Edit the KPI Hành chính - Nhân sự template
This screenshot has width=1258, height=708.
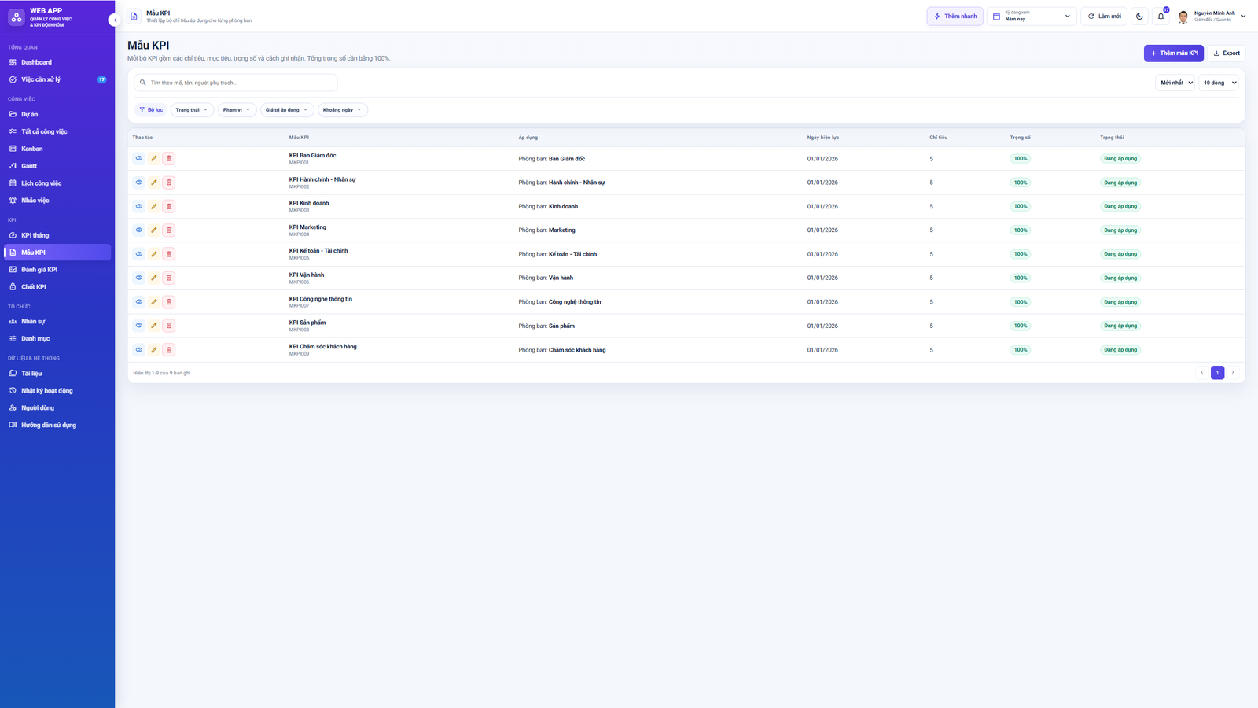coord(154,183)
